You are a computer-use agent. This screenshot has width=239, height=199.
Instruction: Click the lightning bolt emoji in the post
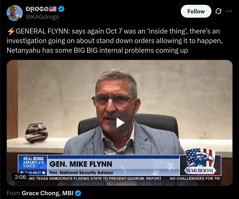(11, 31)
